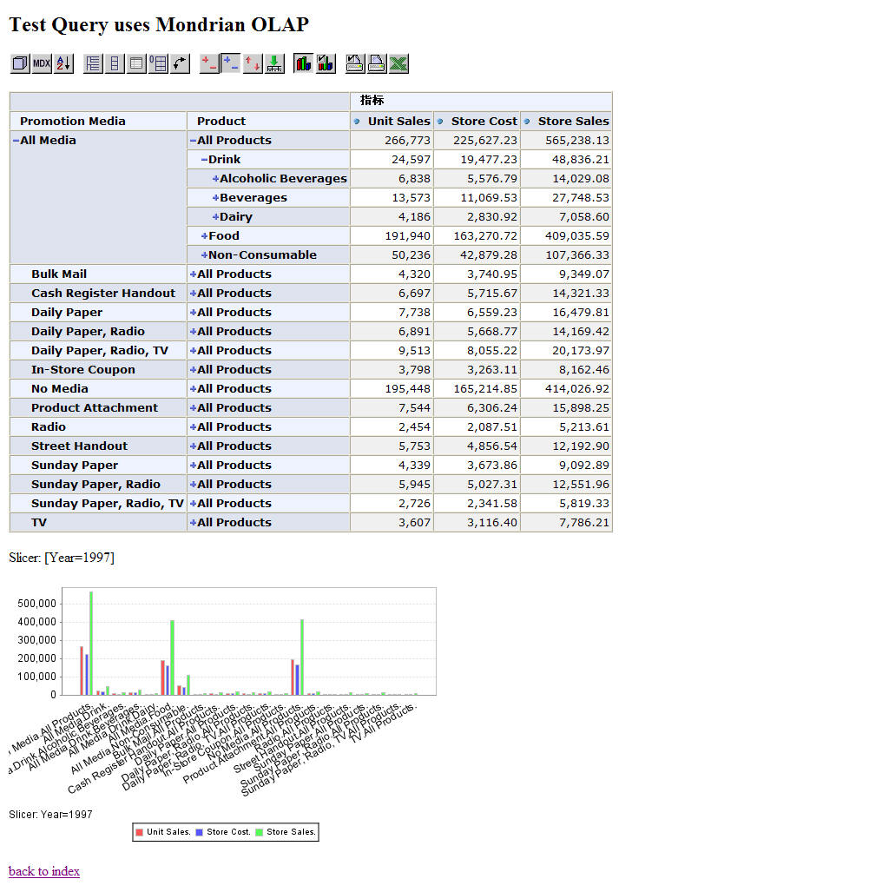Collapse the Drink product node
The width and height of the screenshot is (869, 892).
[x=205, y=160]
